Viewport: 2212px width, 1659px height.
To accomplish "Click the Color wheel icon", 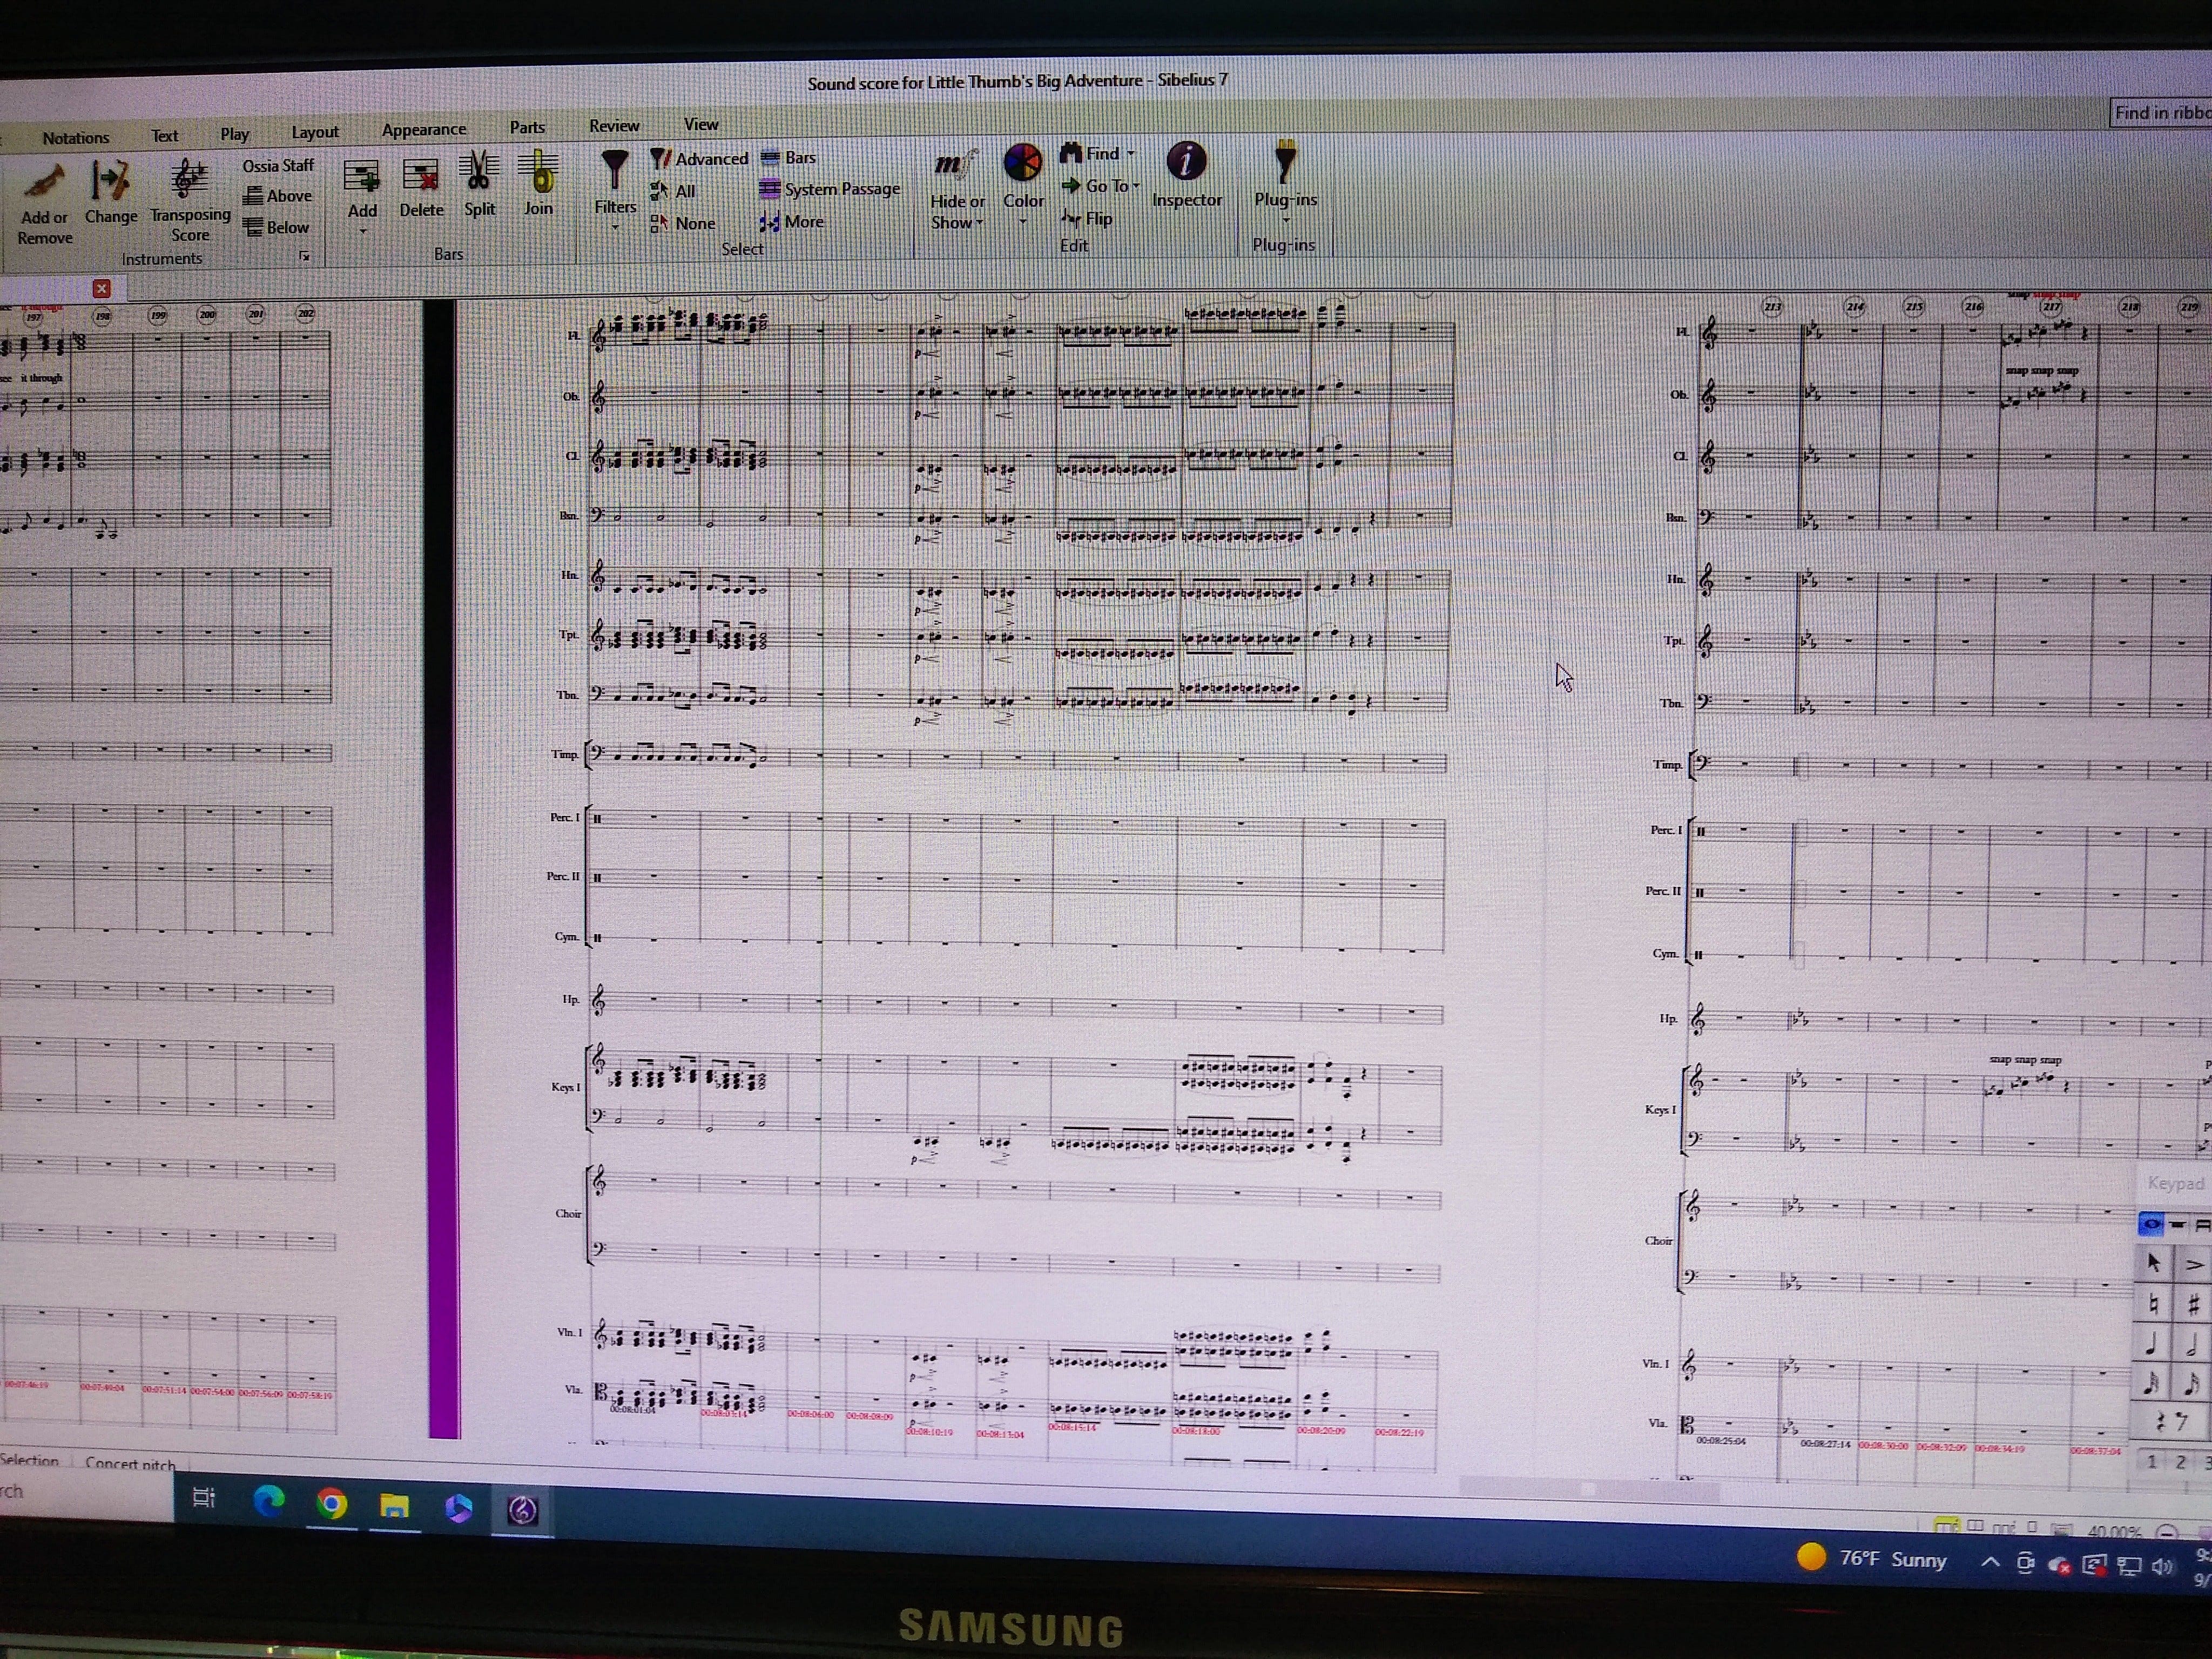I will point(1022,163).
